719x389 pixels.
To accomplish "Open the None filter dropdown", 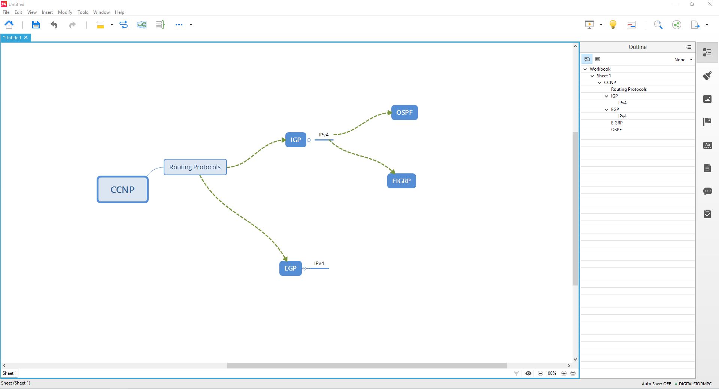I will coord(683,60).
